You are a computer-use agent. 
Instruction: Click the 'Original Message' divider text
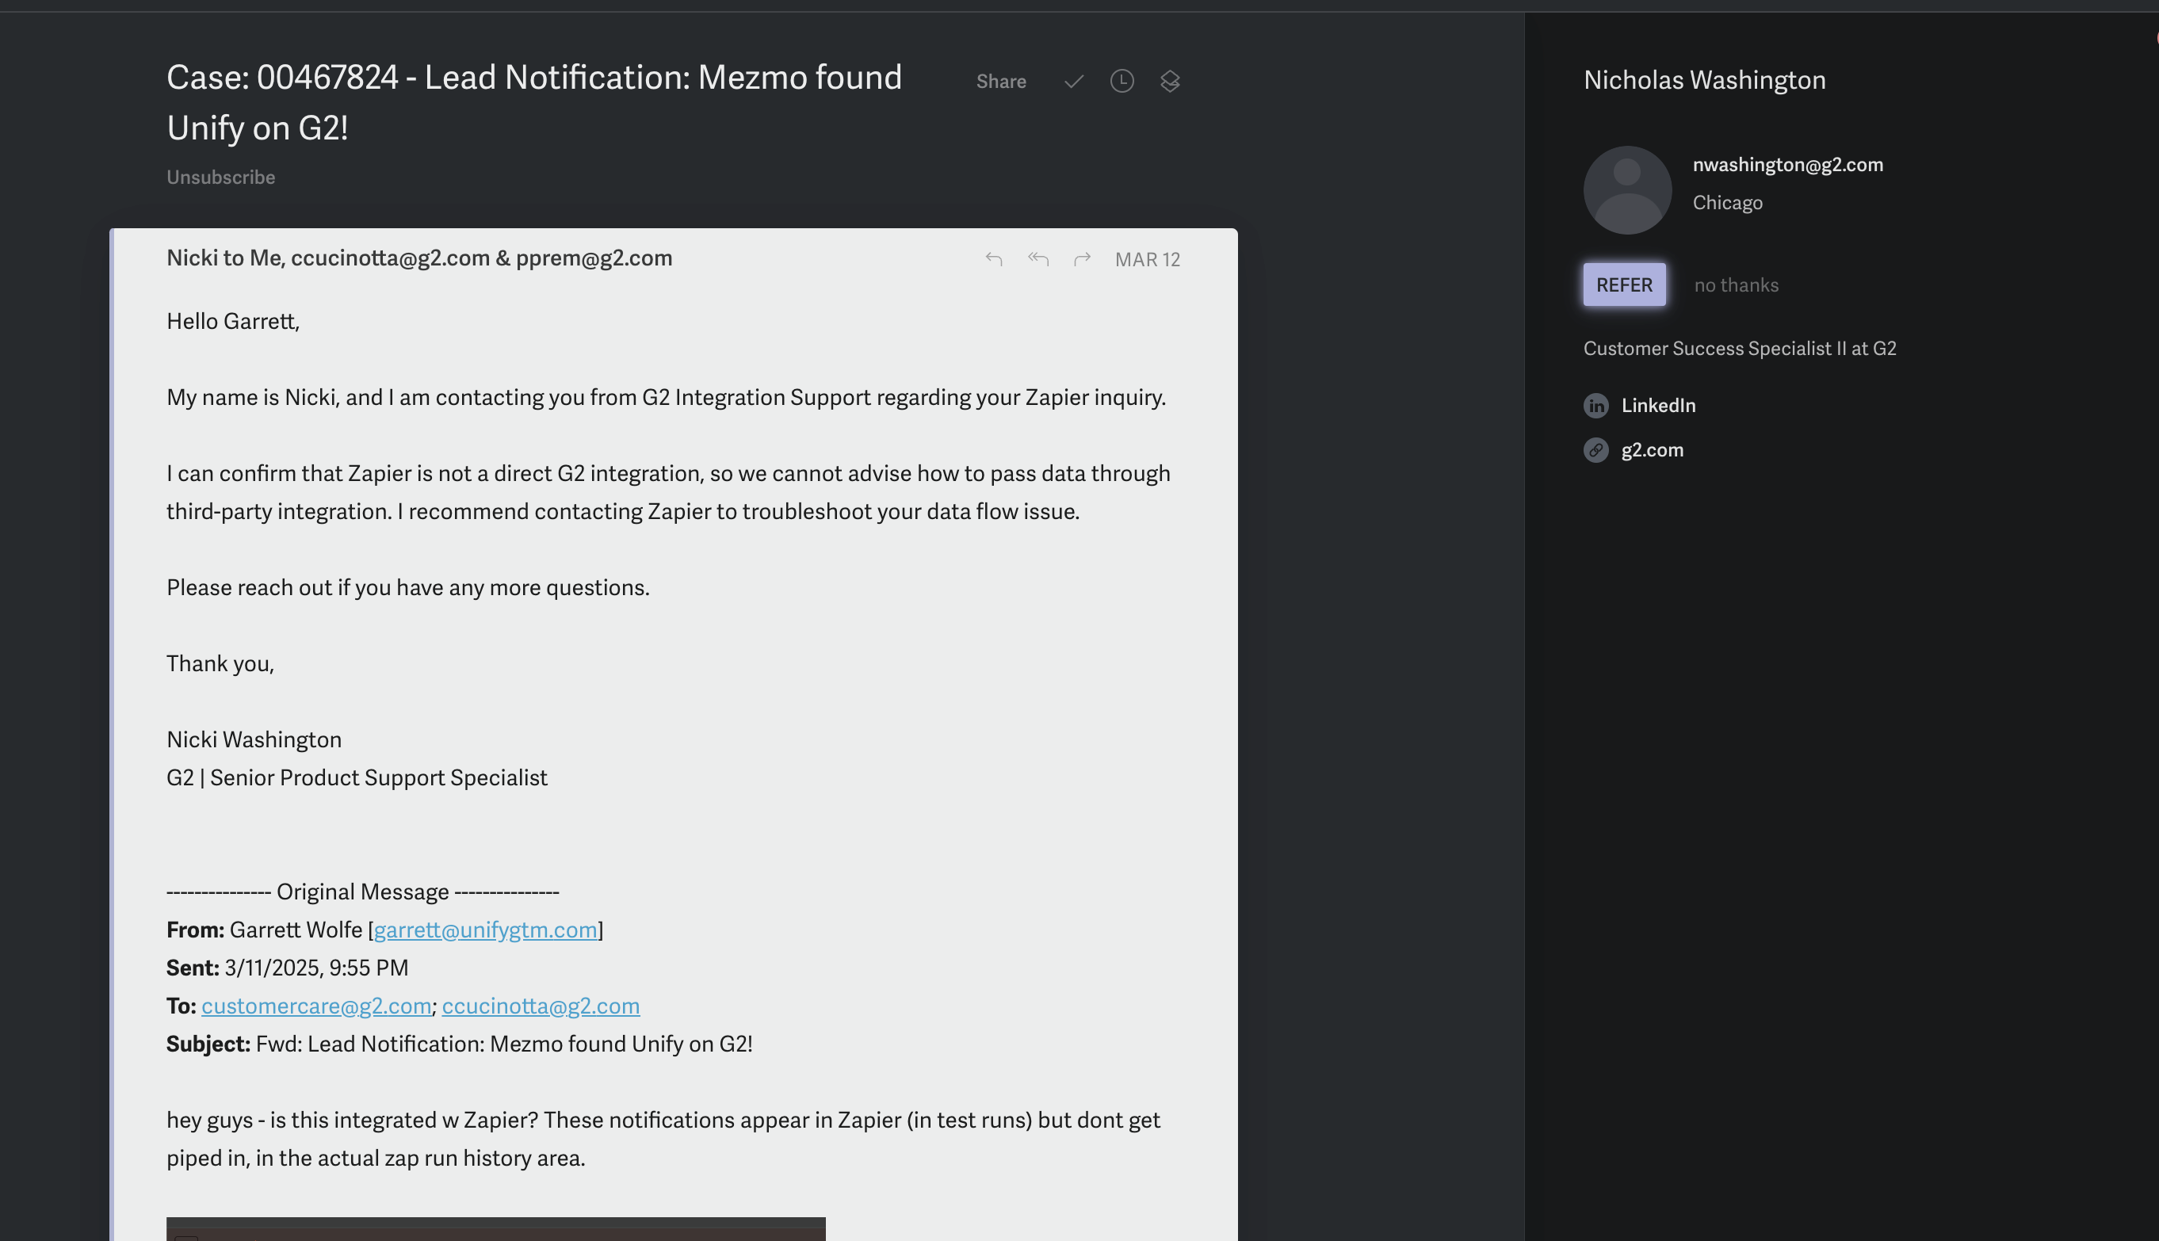coord(362,892)
